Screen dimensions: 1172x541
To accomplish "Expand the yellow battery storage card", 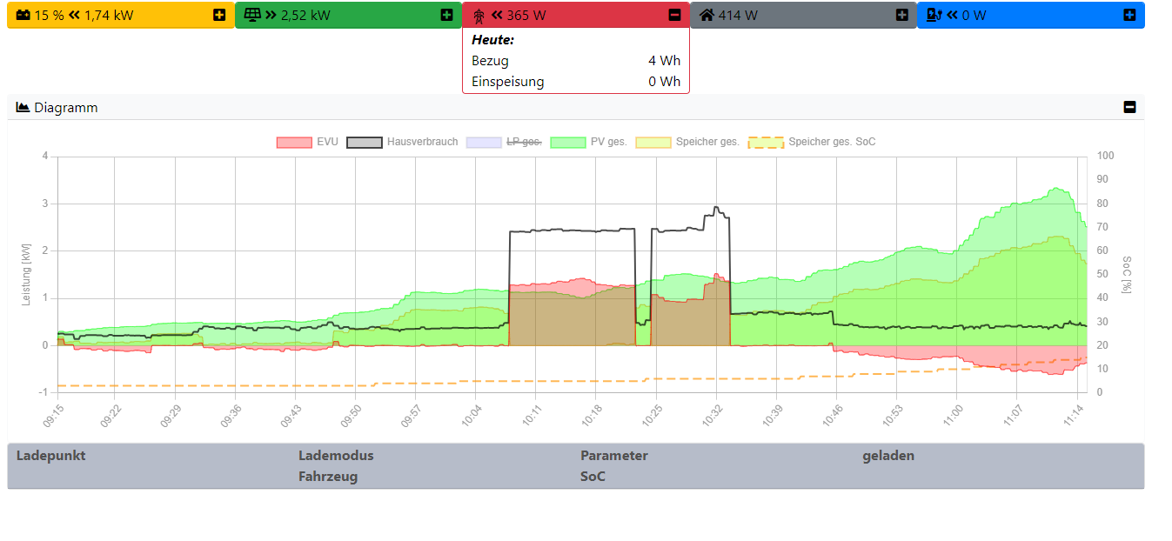I will [x=219, y=15].
